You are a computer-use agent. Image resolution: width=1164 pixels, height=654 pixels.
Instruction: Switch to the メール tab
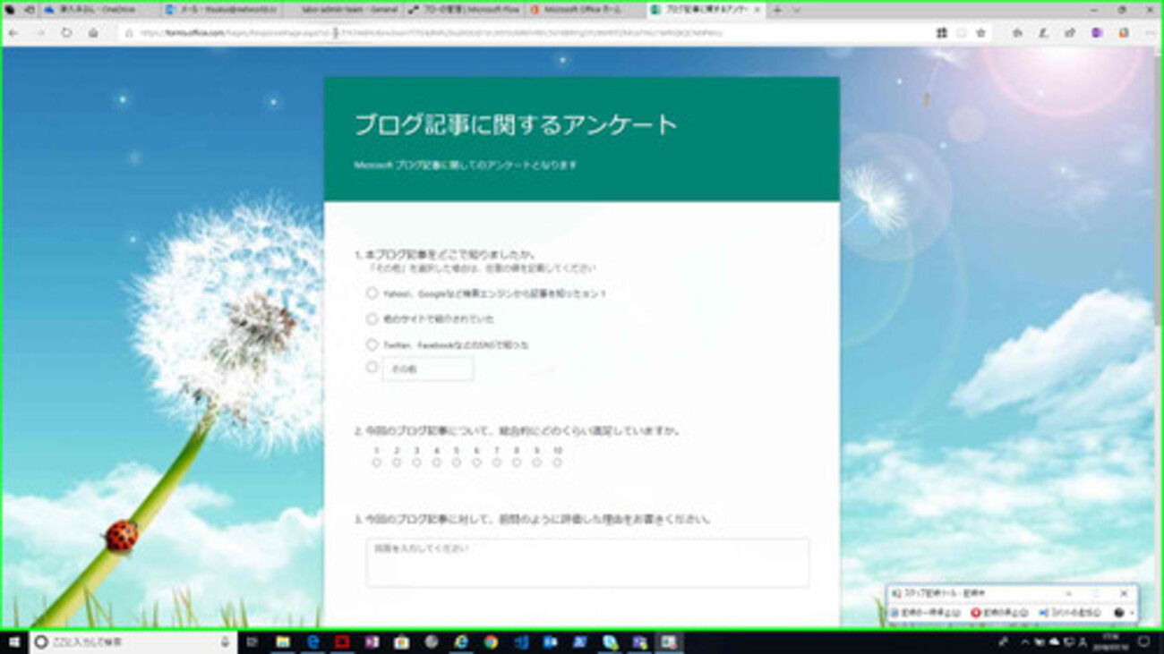click(x=222, y=10)
